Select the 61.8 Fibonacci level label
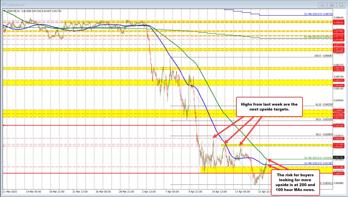This screenshot has height=197, width=348. point(324,104)
